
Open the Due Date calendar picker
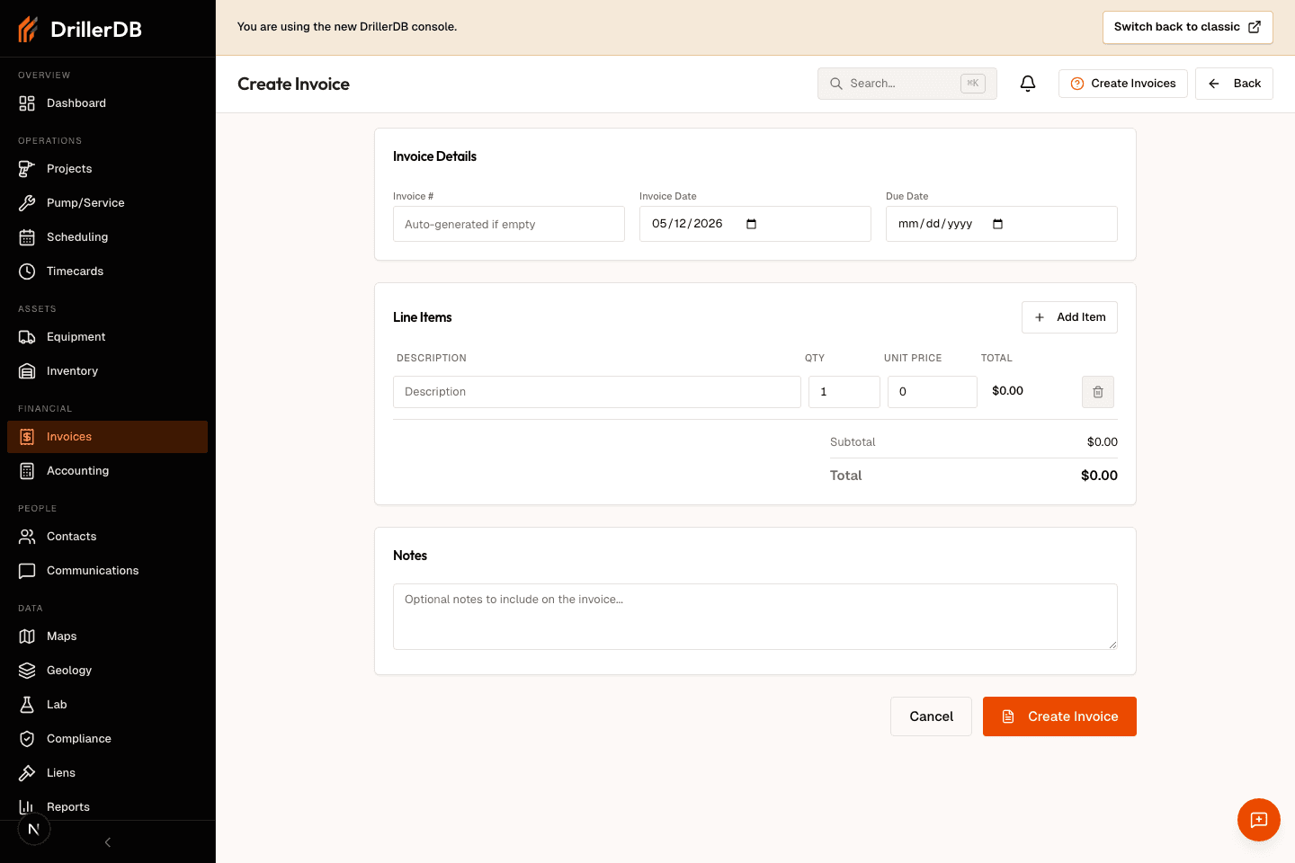[x=997, y=224]
